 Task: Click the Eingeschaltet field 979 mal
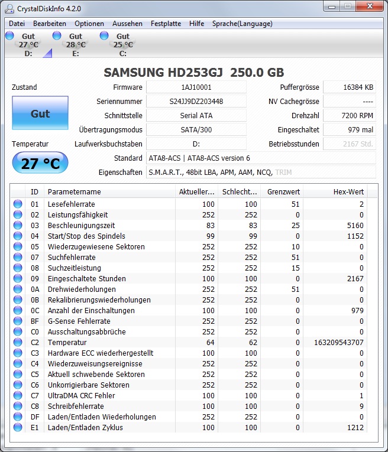tap(350, 129)
